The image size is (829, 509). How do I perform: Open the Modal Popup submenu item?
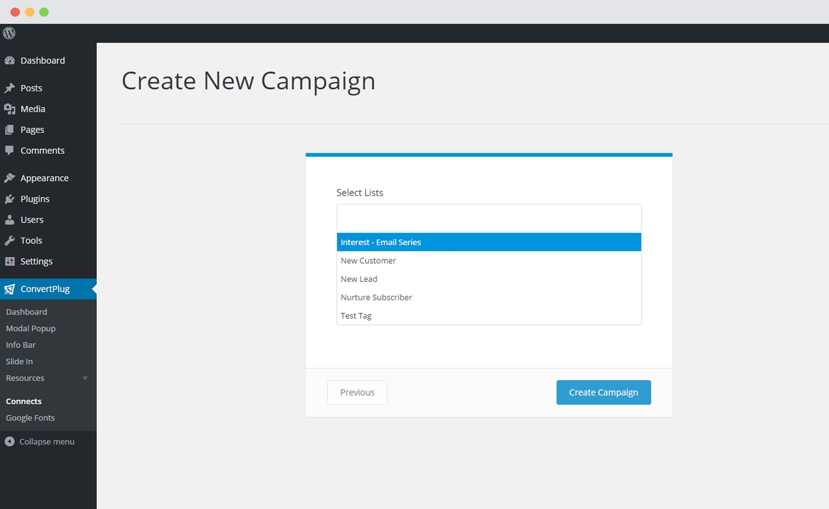pos(31,328)
